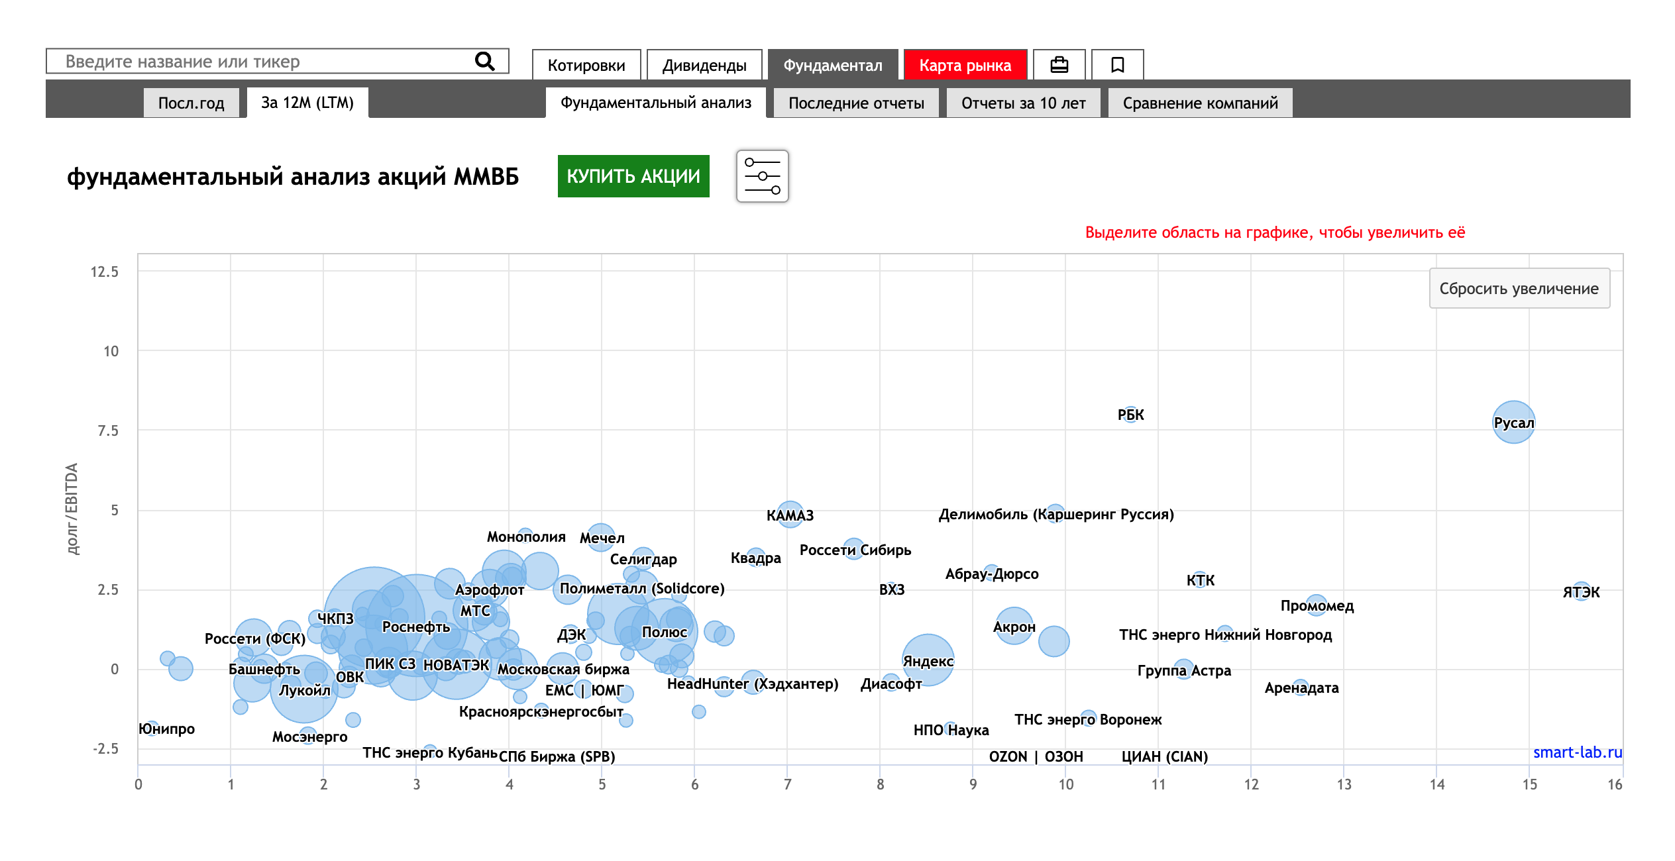Click the Яндекс bubble
The image size is (1675, 861).
pyautogui.click(x=928, y=660)
